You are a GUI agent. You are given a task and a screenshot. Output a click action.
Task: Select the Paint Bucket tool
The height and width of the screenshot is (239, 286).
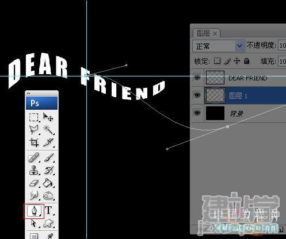point(48,183)
